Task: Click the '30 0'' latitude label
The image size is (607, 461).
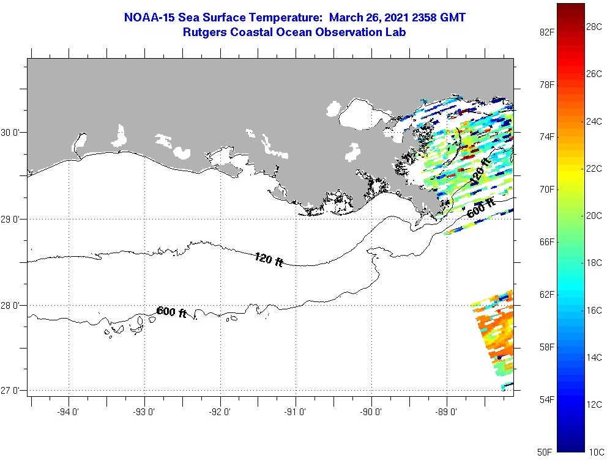Action: (x=9, y=133)
